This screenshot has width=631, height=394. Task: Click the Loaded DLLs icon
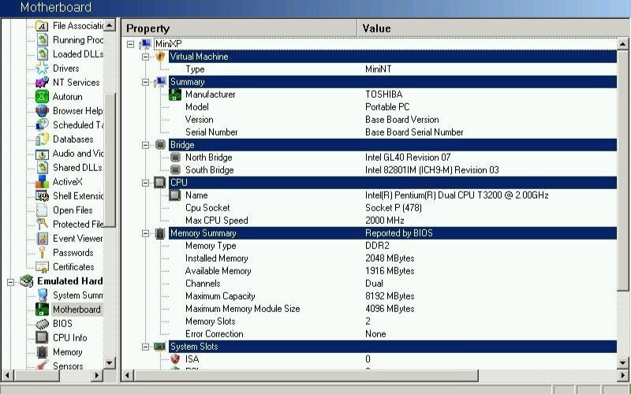[x=42, y=54]
